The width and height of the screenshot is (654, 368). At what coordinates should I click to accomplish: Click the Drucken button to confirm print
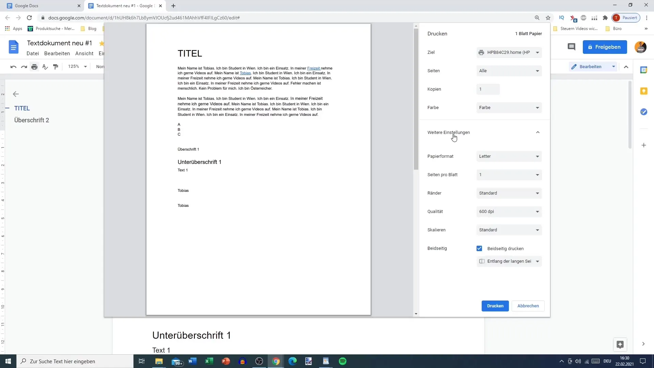point(495,306)
